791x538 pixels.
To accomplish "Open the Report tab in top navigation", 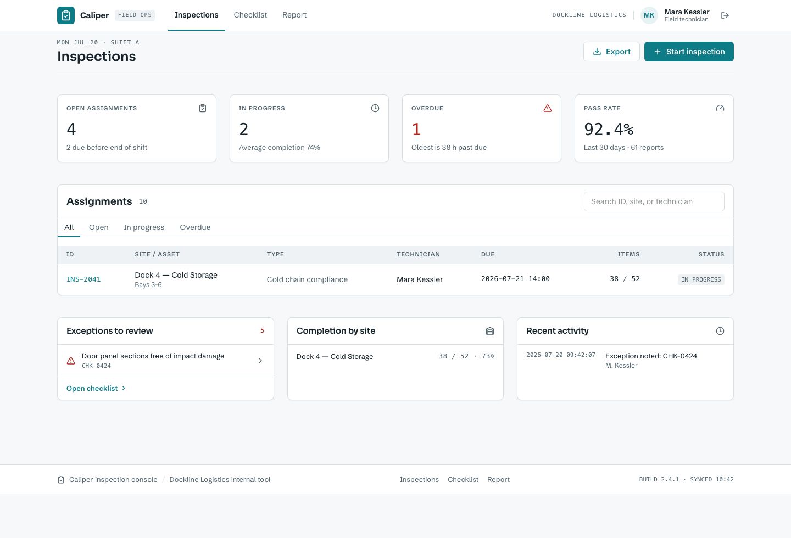I will (294, 15).
